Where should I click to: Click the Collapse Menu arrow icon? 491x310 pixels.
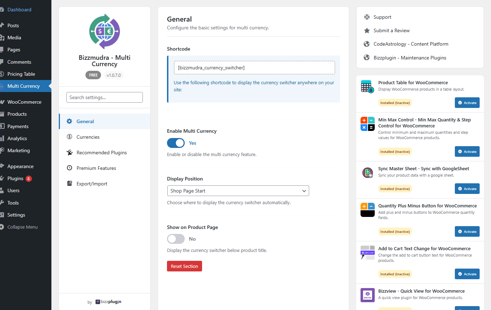2,227
